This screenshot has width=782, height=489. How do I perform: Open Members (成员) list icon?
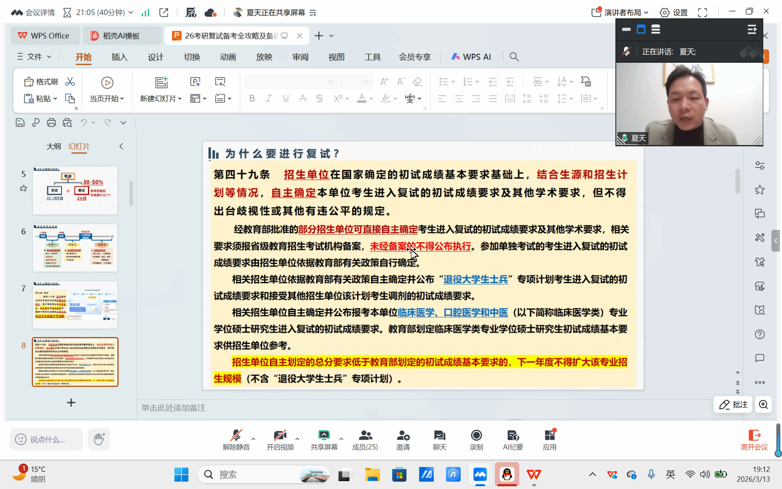click(x=365, y=436)
